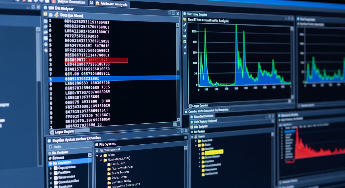Click the red highlighted hex row
The height and width of the screenshot is (188, 345).
click(96, 60)
